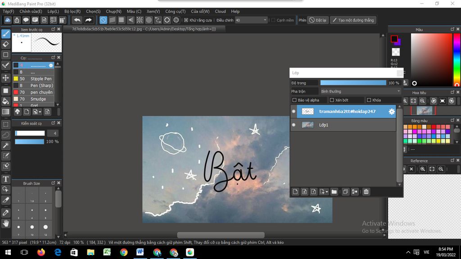Open the Pha trộn blend mode dropdown
Image resolution: width=461 pixels, height=259 pixels.
(360, 91)
